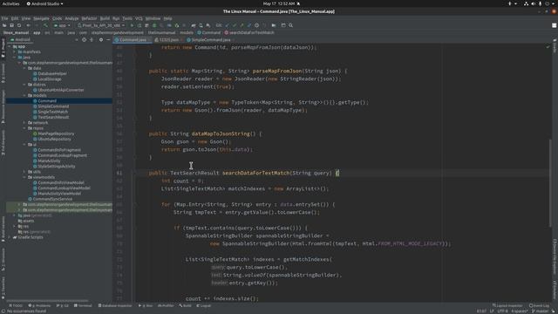The image size is (558, 314).
Task: Select DatabaseHelper in project tree
Action: point(52,73)
